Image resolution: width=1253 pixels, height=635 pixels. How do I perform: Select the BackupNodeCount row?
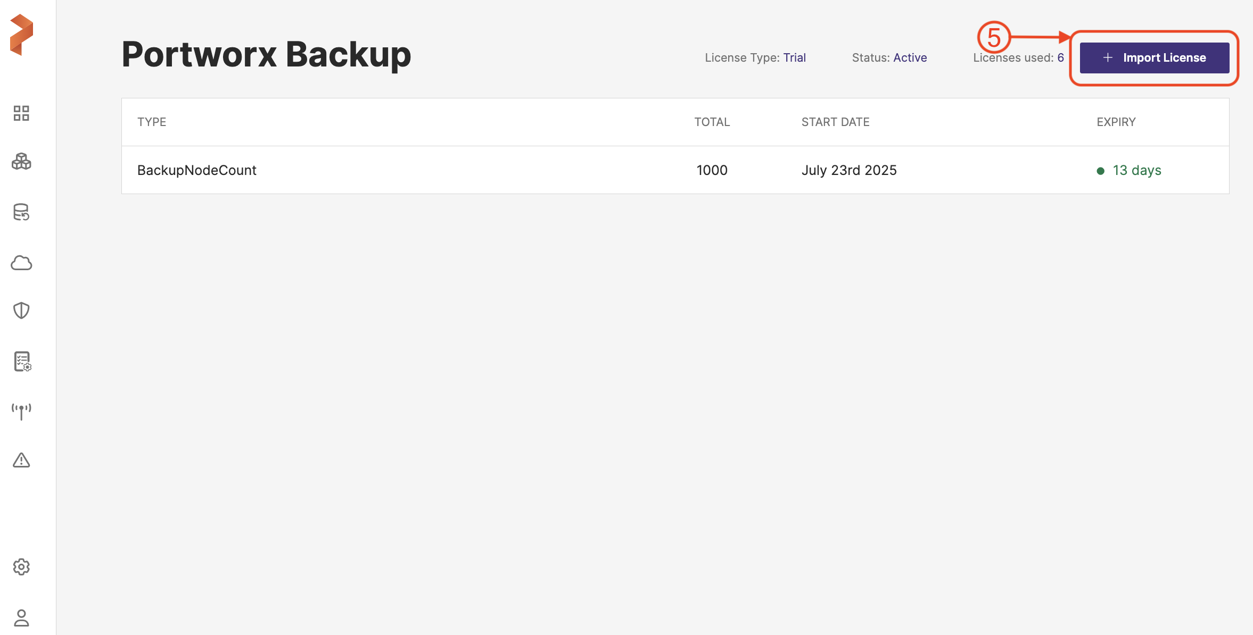coord(196,170)
